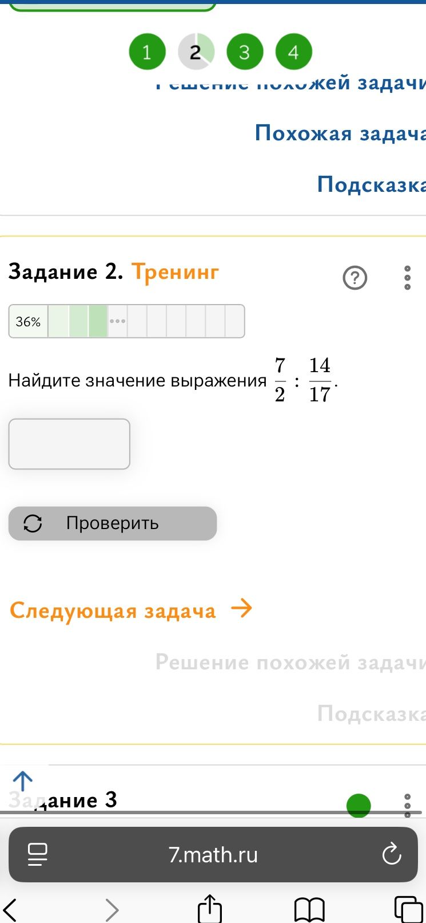Tap the Safari share icon
426x923 pixels.
point(209,909)
